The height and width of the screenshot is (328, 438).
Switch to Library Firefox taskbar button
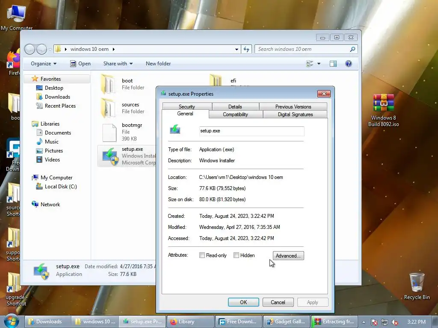click(190, 322)
